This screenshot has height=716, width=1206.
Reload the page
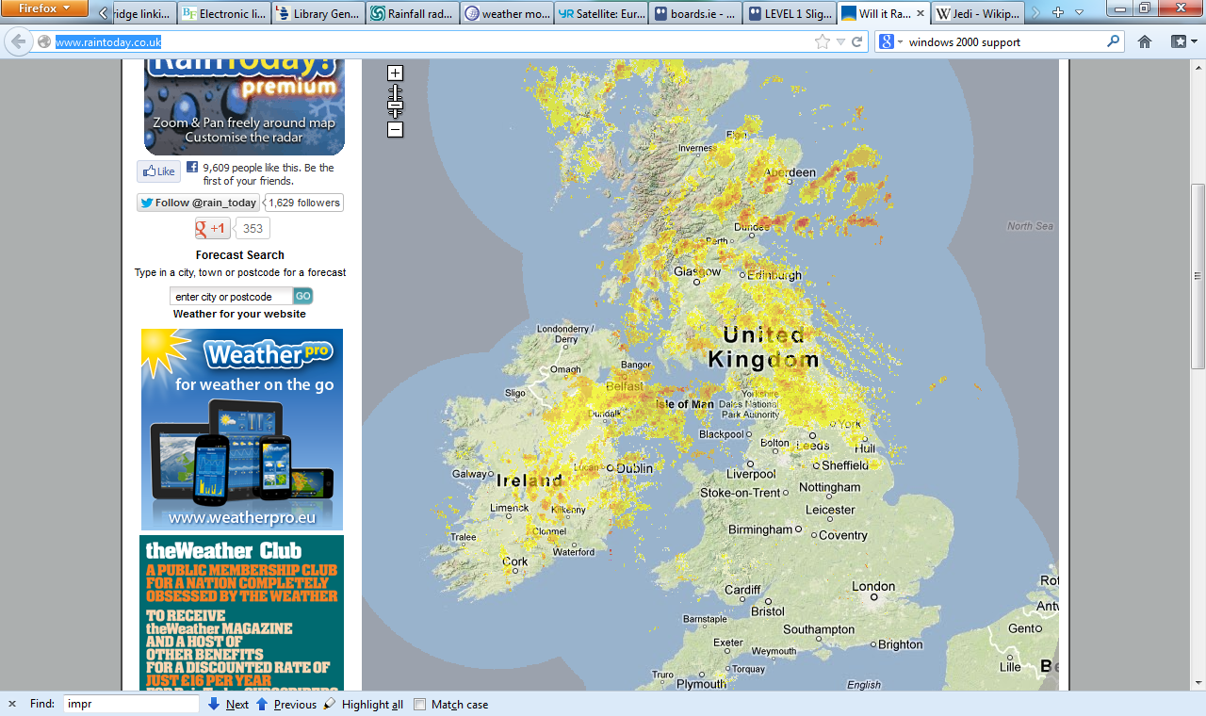point(856,42)
